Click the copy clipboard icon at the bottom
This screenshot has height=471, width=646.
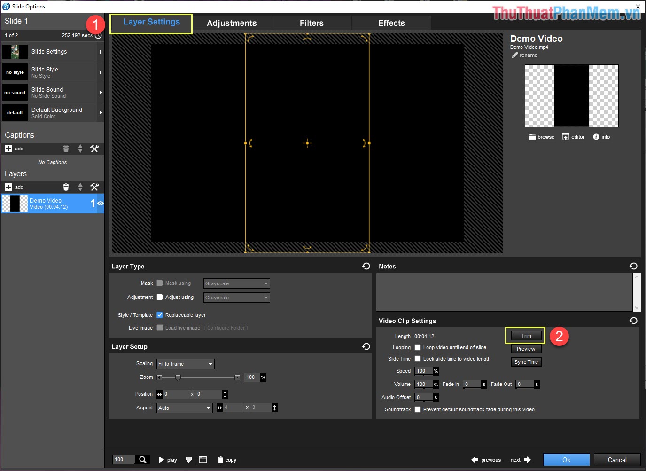coord(221,460)
